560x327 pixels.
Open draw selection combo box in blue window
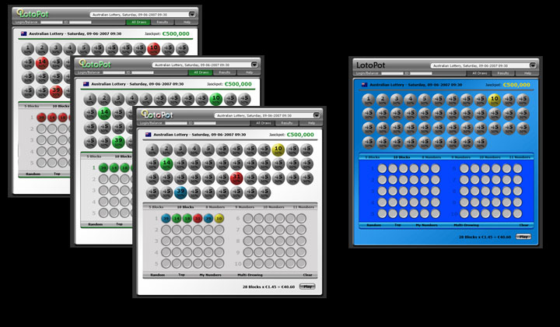483,65
